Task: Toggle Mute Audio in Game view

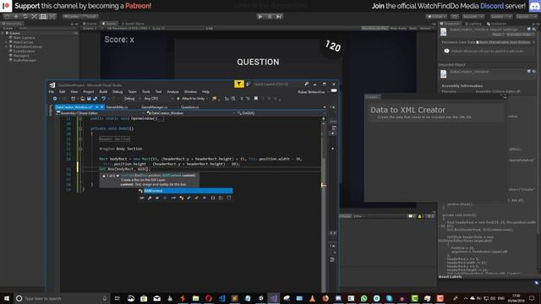Action: pos(398,28)
